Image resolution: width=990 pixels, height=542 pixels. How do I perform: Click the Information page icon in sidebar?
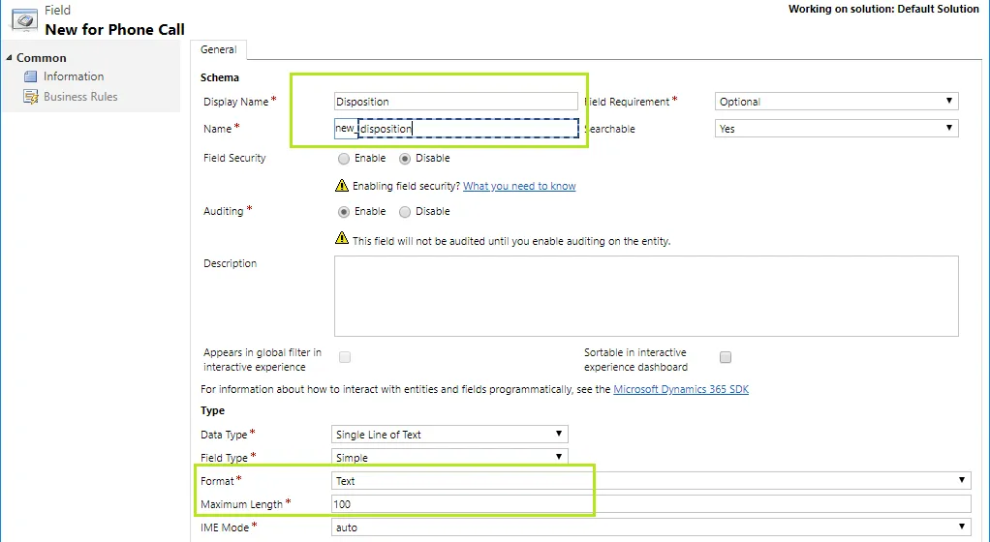point(30,76)
